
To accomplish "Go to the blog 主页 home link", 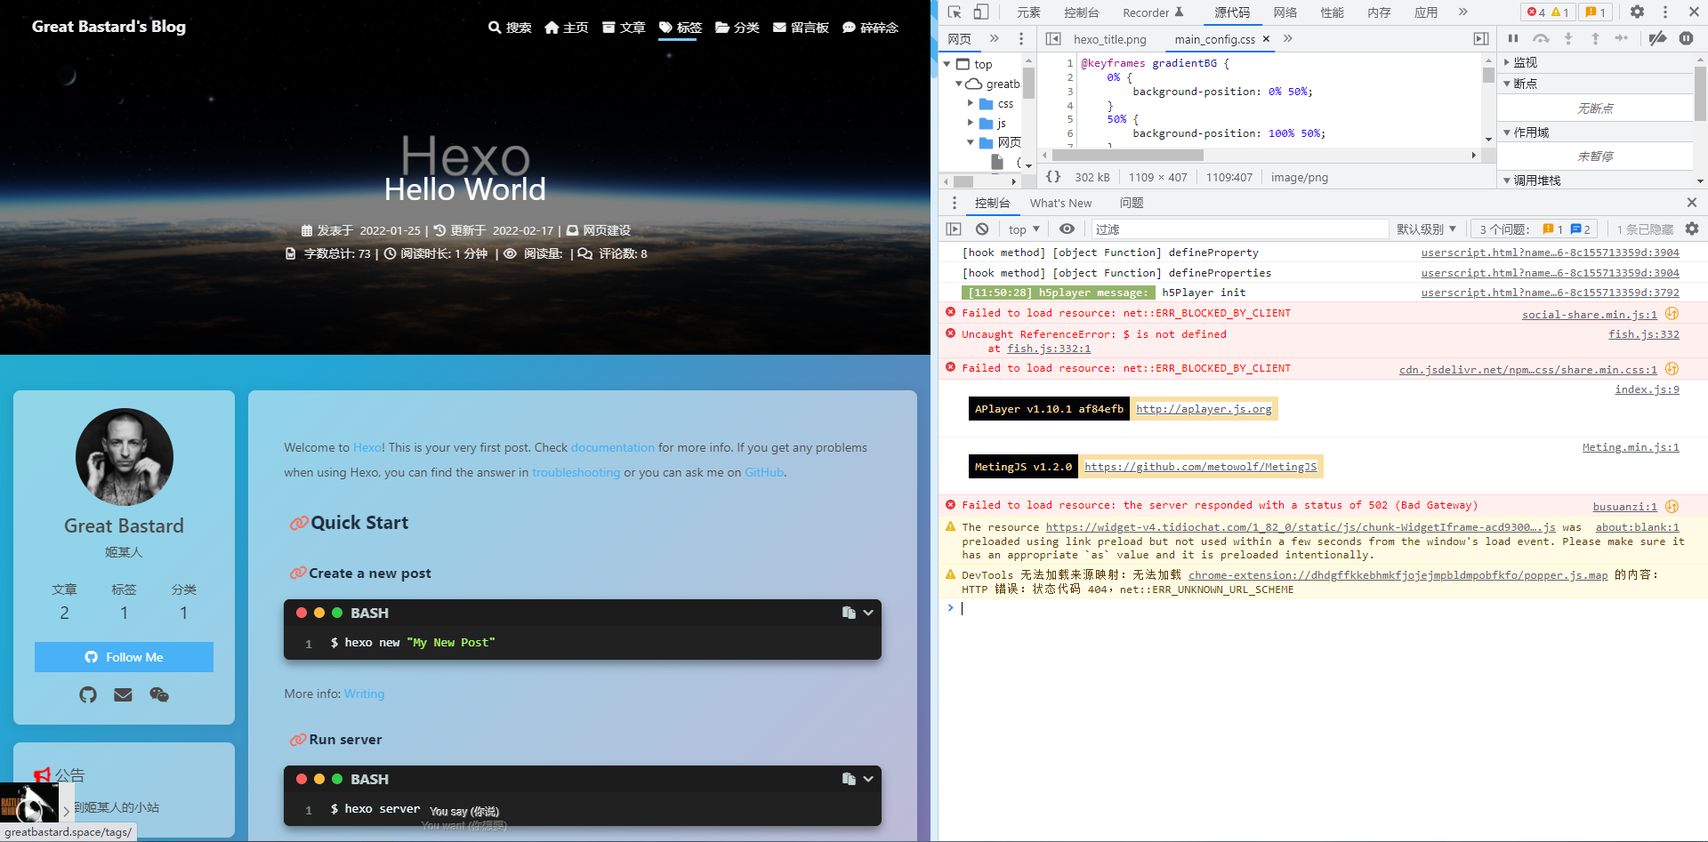I will click(x=567, y=28).
